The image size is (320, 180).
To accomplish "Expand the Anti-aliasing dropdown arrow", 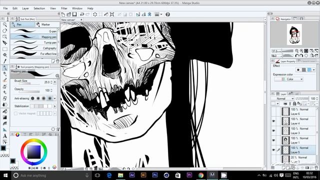I will click(x=54, y=98).
